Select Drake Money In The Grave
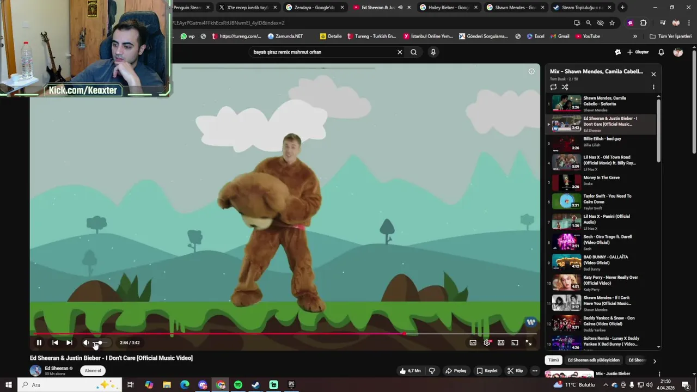The image size is (697, 392). (x=601, y=183)
